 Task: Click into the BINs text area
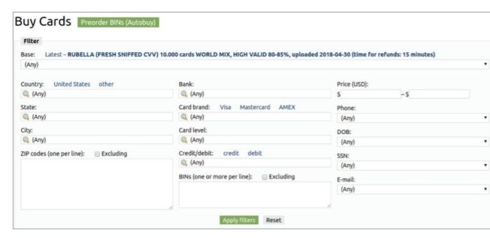coord(255,195)
